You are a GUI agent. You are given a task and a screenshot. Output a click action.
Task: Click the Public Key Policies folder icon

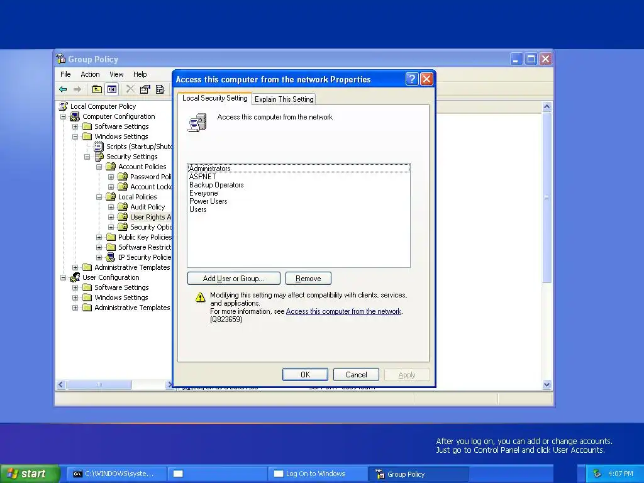[x=111, y=237]
